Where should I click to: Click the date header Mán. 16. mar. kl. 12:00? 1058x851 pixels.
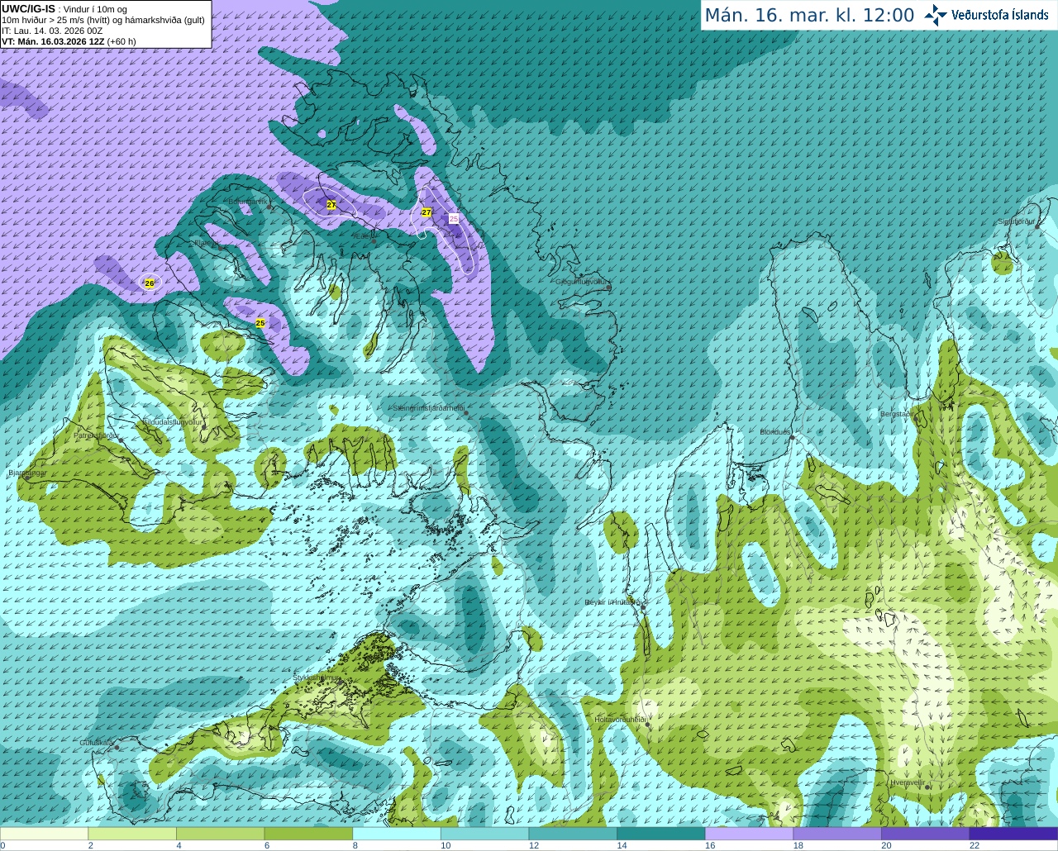pos(809,16)
